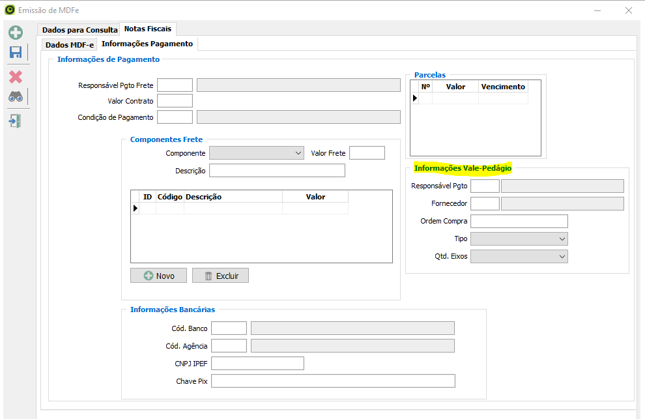Viewport: 645px width, 419px height.
Task: Click the Cód. Banco description field
Action: click(353, 328)
